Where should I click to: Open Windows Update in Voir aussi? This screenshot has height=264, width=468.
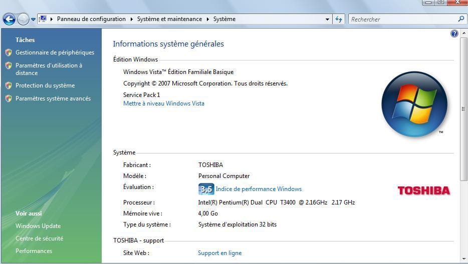38,226
